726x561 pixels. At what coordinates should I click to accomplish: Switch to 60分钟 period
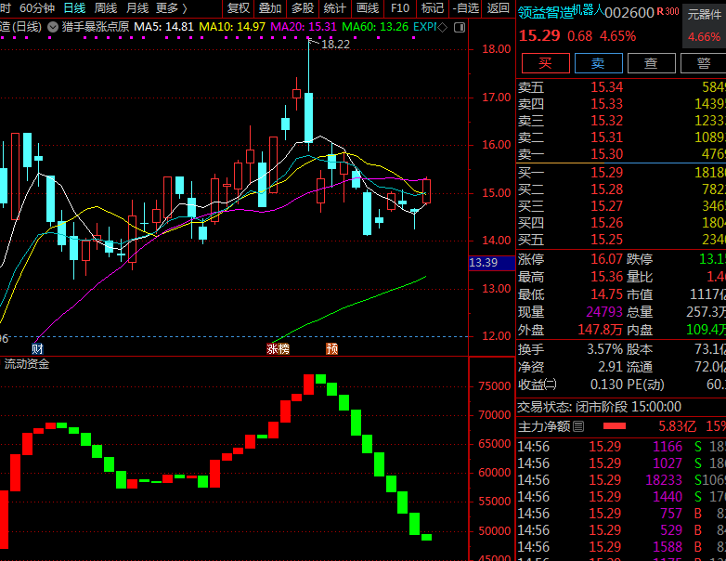[x=37, y=8]
